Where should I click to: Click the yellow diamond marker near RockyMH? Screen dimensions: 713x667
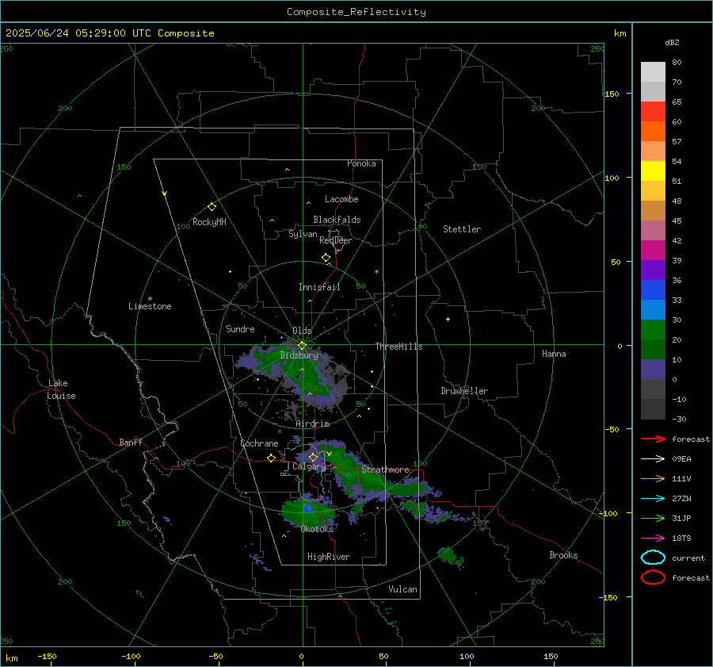point(212,207)
